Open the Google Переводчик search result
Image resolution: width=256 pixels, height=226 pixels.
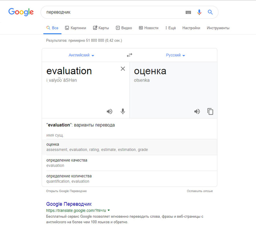pos(69,204)
